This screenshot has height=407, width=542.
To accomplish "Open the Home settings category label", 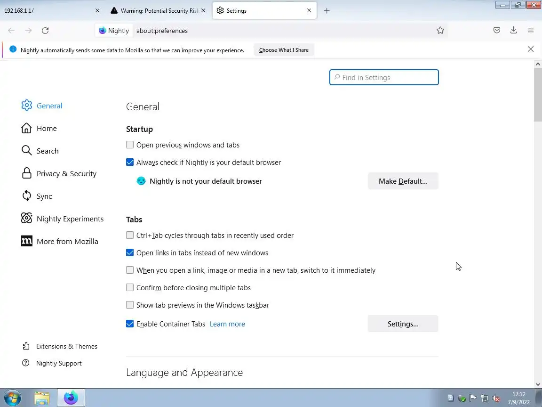I will coord(47,129).
